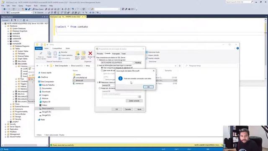Image resolution: width=268 pixels, height=151 pixels.
Task: Click the Testar conexão button
Action: [134, 101]
